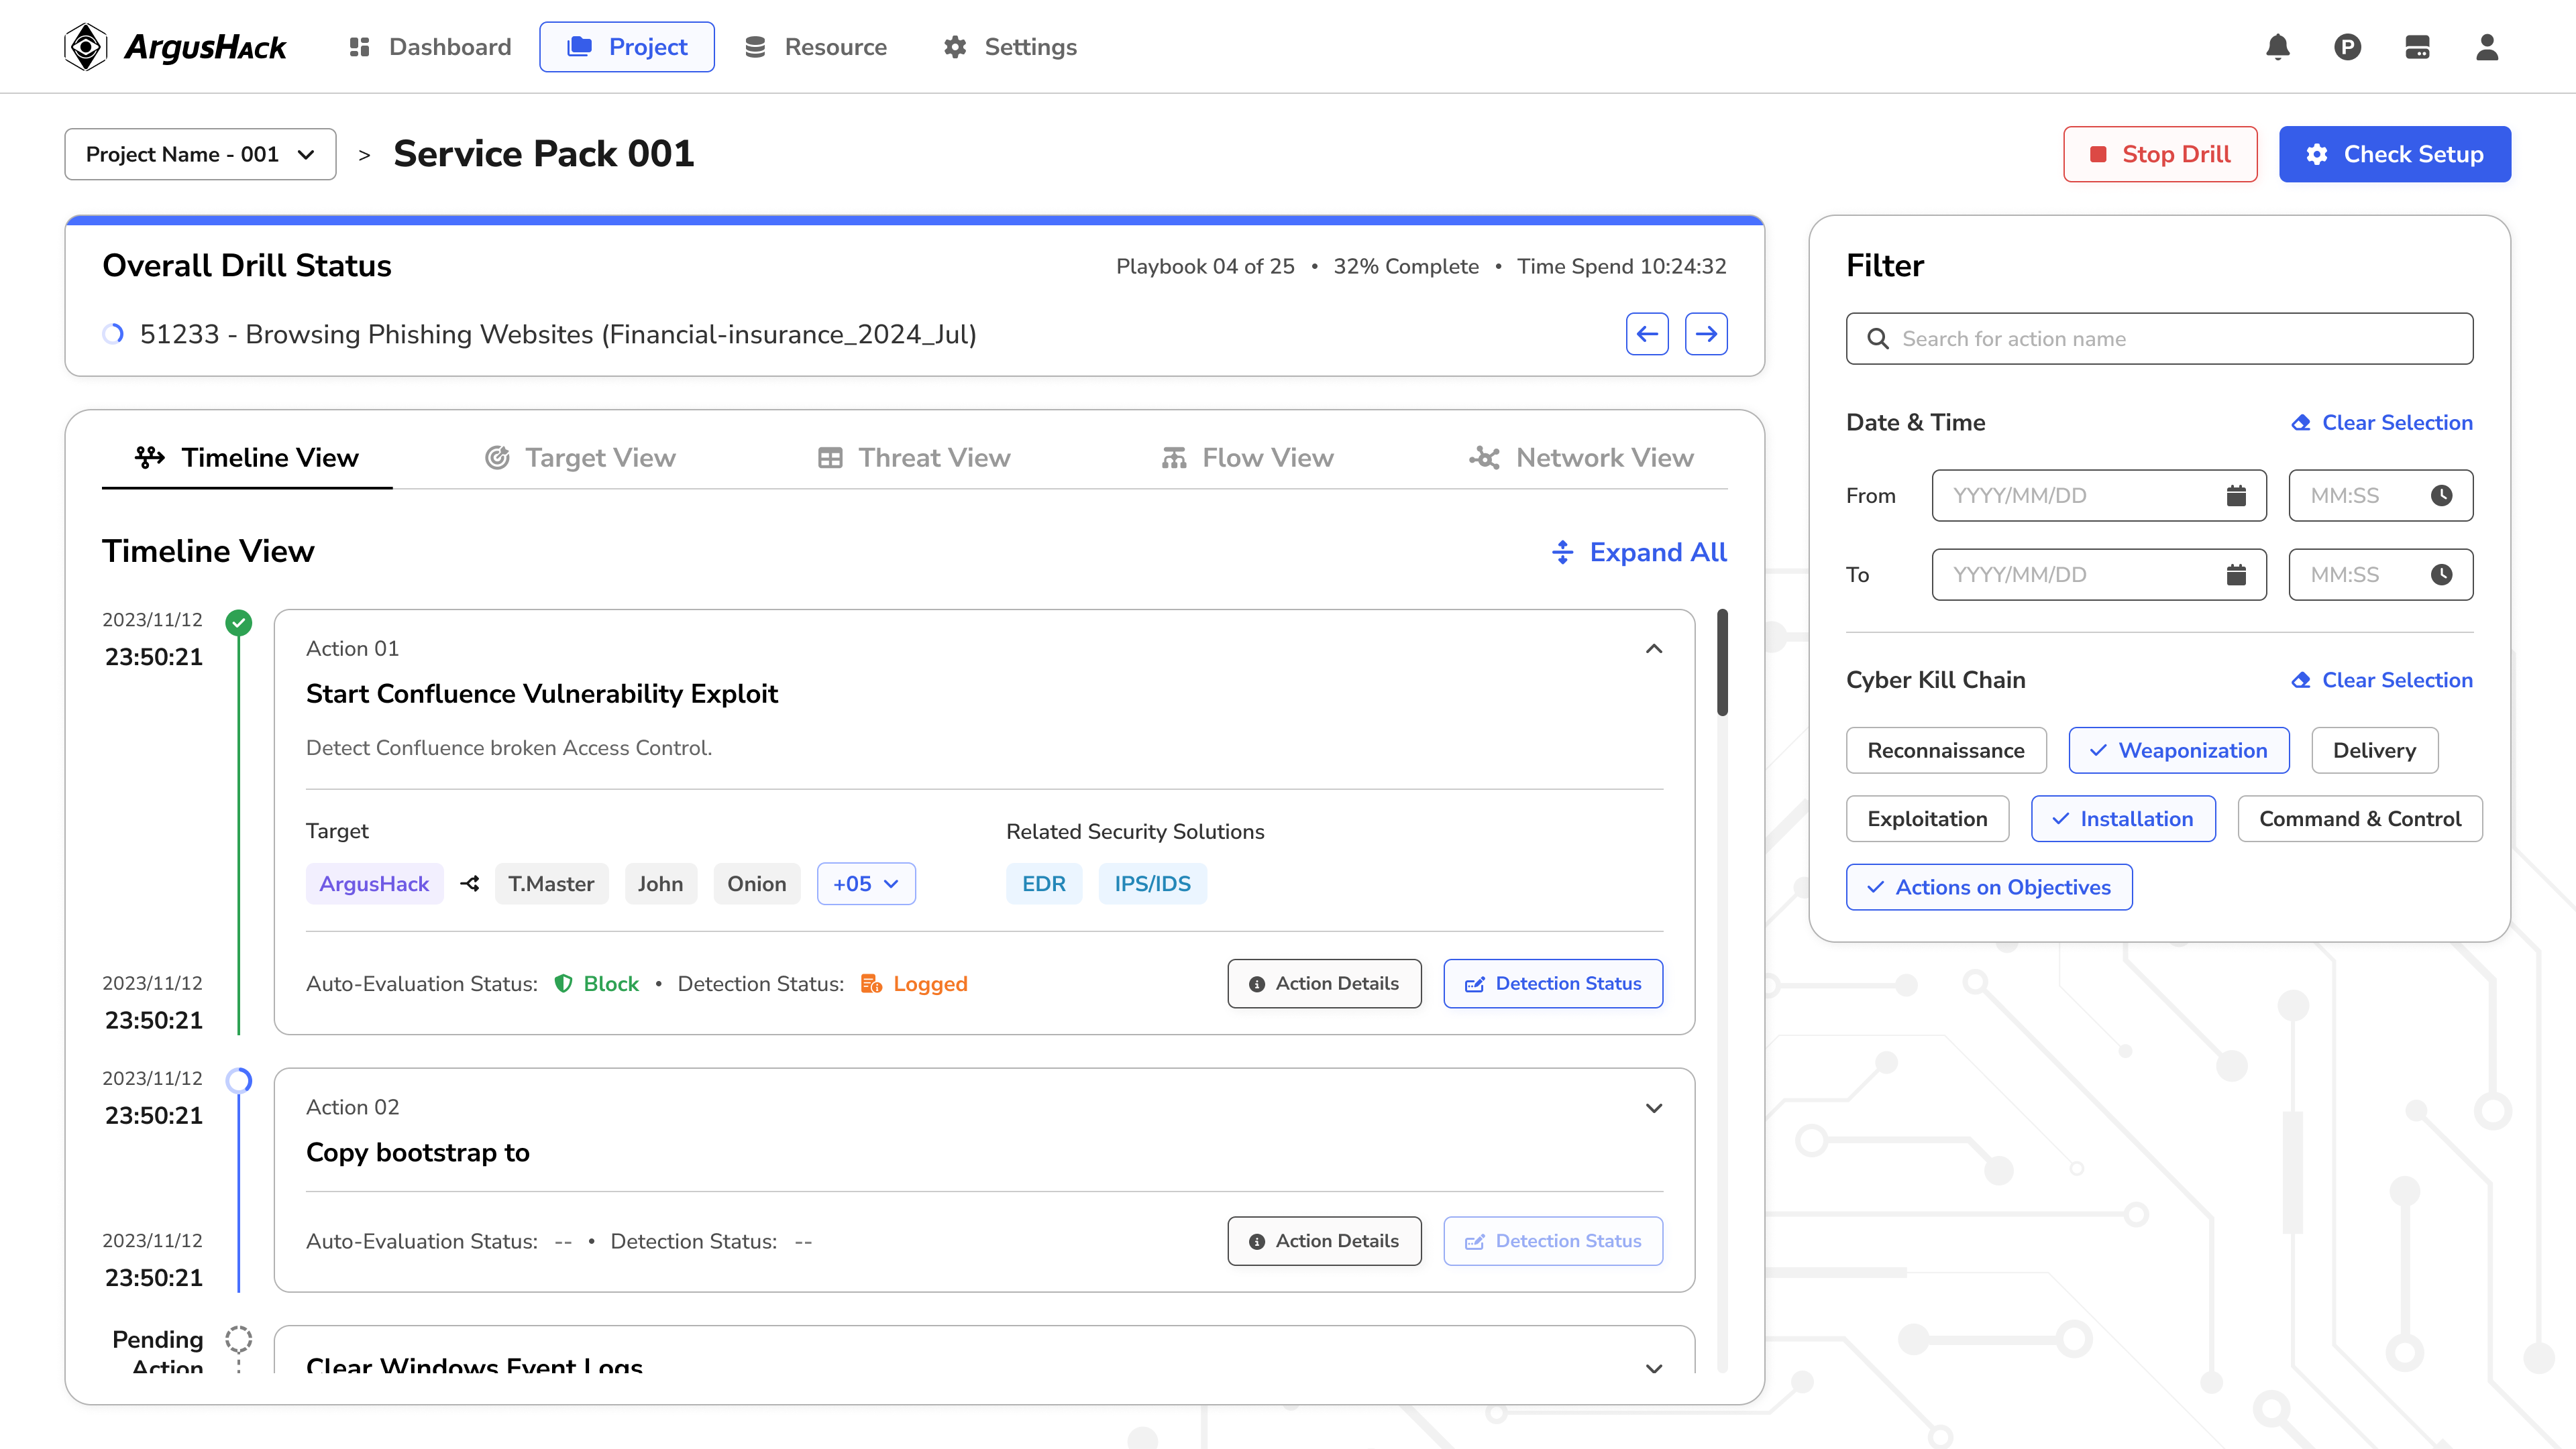Open calendar picker for To date
Viewport: 2576px width, 1449px height.
pos(2236,575)
